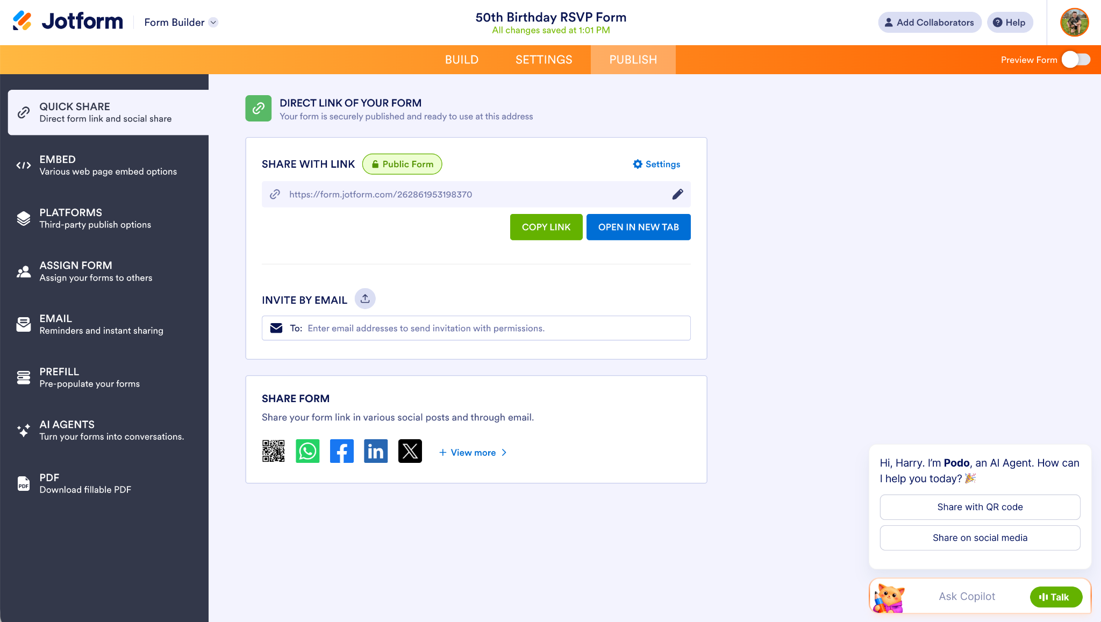The image size is (1101, 622).
Task: Click the Ask Copilot input field
Action: [967, 596]
